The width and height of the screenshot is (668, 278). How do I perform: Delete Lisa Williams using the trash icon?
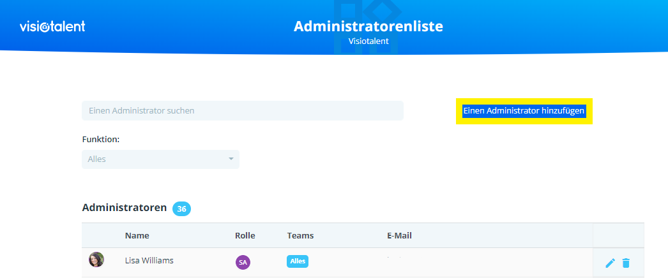point(626,263)
